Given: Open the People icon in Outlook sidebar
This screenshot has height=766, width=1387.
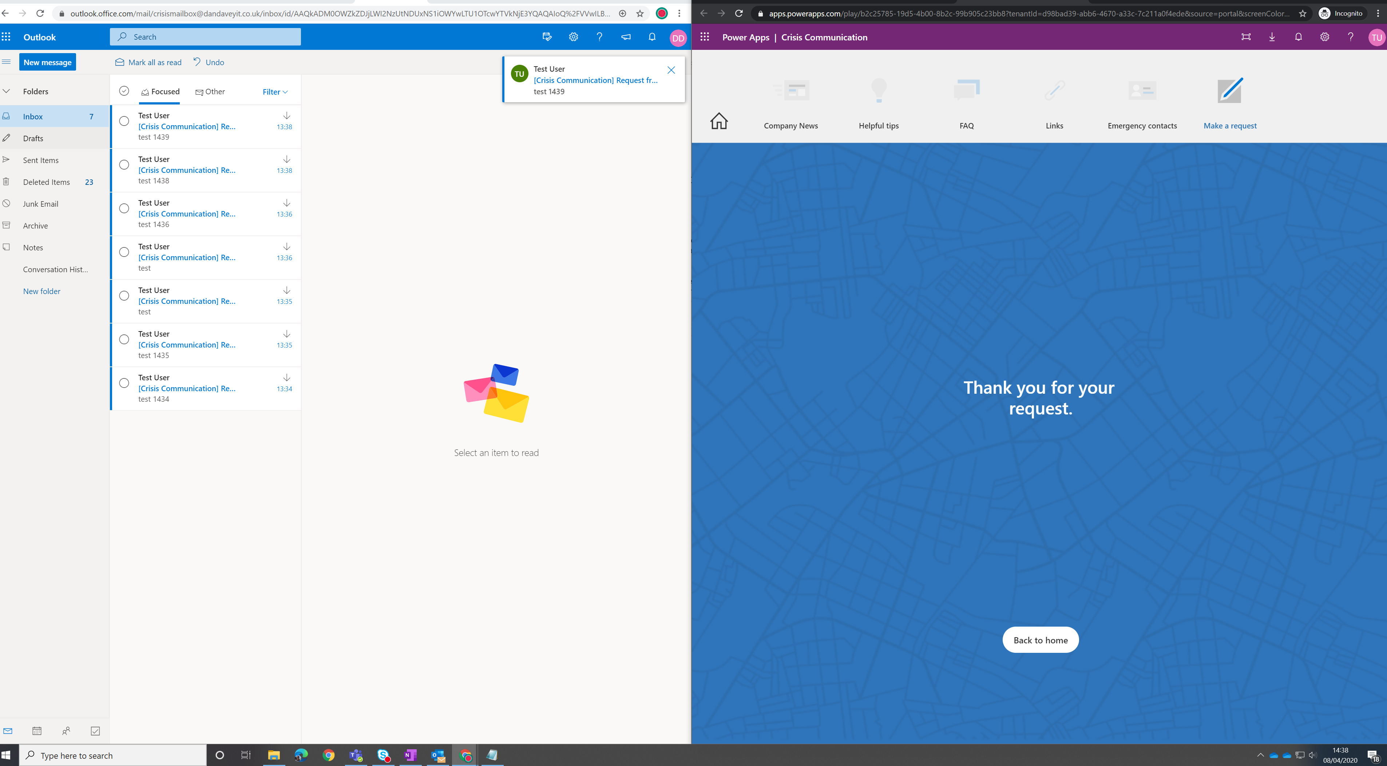Looking at the screenshot, I should (66, 730).
